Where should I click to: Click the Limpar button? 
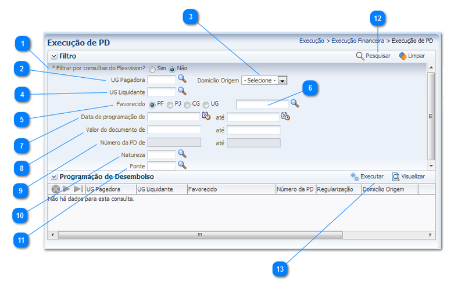coord(412,56)
